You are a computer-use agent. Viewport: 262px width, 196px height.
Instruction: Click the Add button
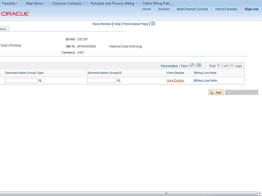click(216, 92)
